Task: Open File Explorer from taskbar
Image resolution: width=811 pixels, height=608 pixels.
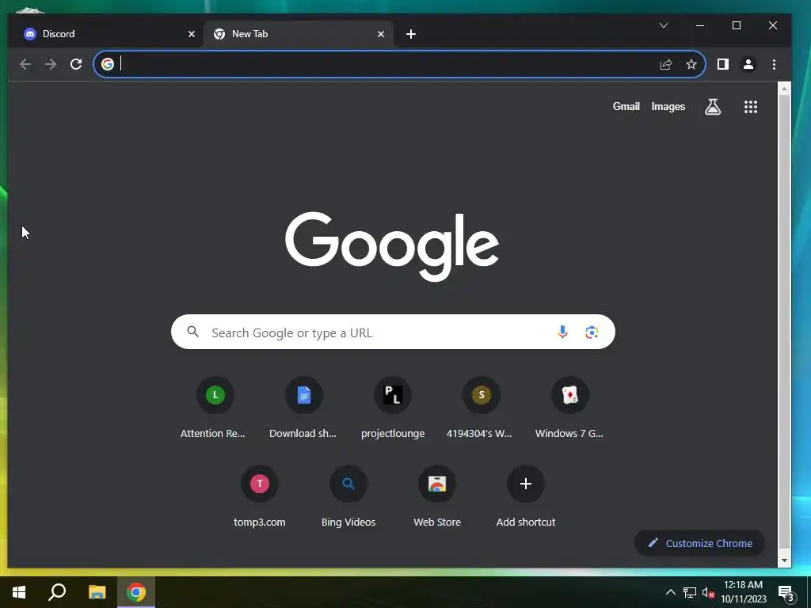Action: [x=97, y=592]
